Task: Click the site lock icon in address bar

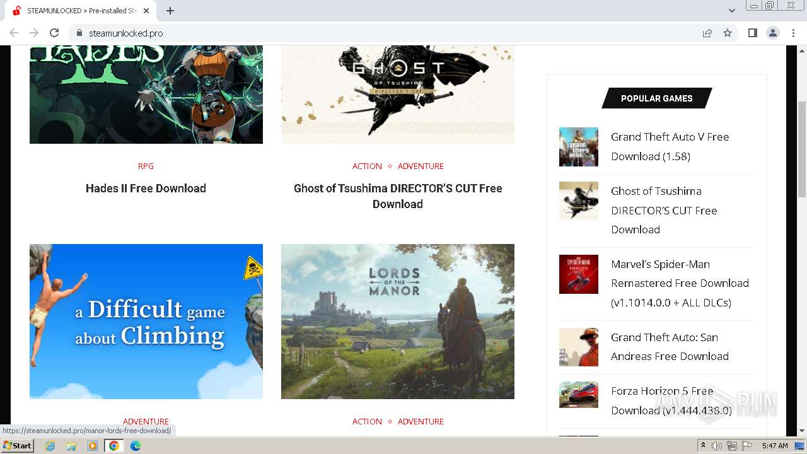Action: click(x=79, y=33)
